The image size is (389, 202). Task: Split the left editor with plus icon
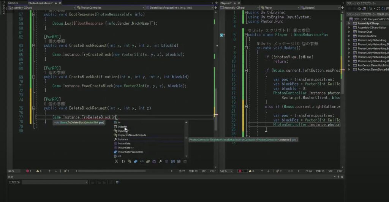pos(216,8)
